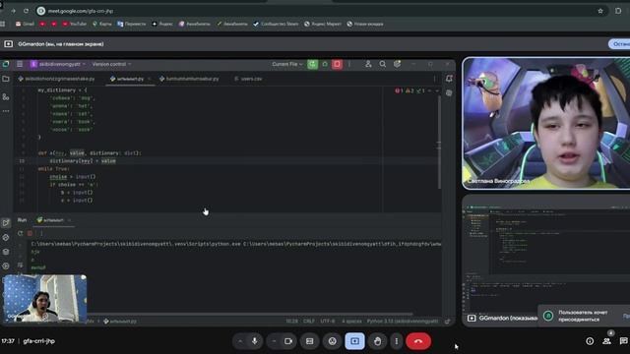This screenshot has height=354, width=630.
Task: Stop the running script with red square
Action: point(337,64)
